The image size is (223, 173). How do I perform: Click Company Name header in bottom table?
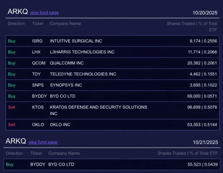(x=64, y=153)
